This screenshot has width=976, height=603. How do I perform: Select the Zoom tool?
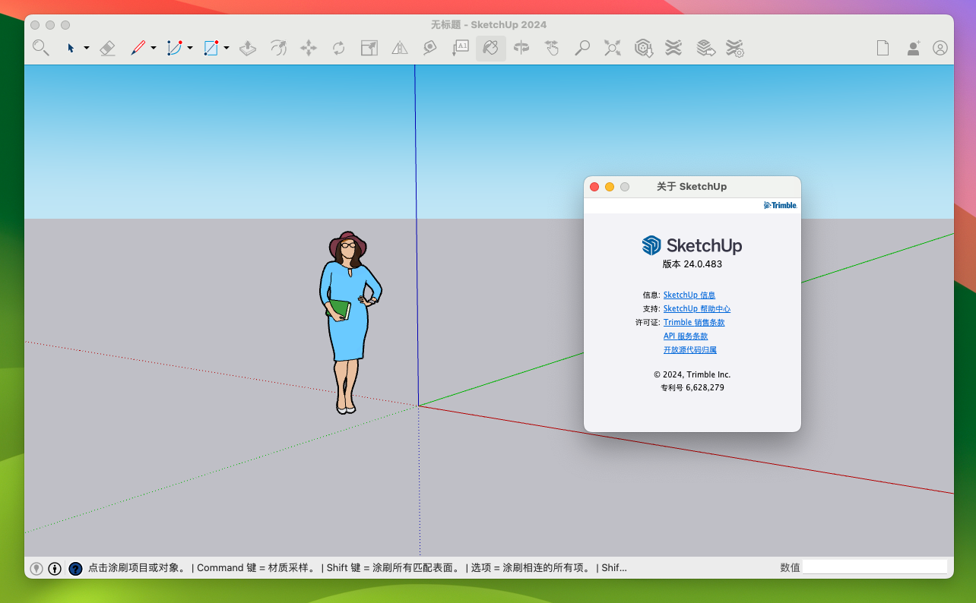tap(582, 48)
